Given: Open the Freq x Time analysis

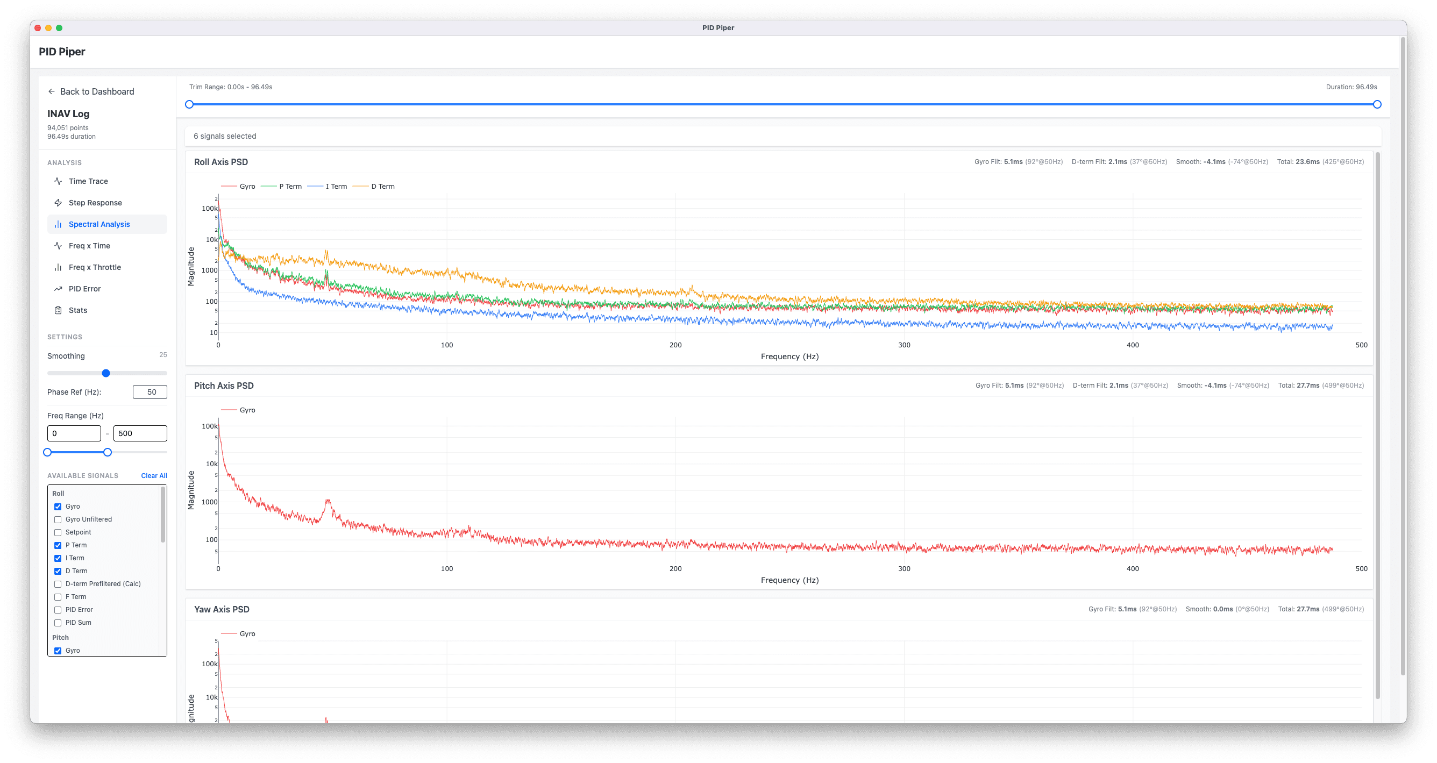Looking at the screenshot, I should (x=89, y=245).
